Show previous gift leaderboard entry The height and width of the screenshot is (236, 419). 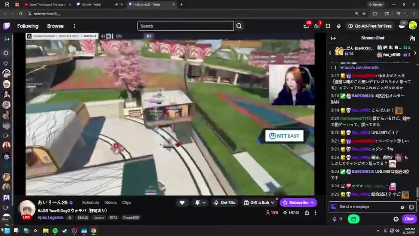330,53
